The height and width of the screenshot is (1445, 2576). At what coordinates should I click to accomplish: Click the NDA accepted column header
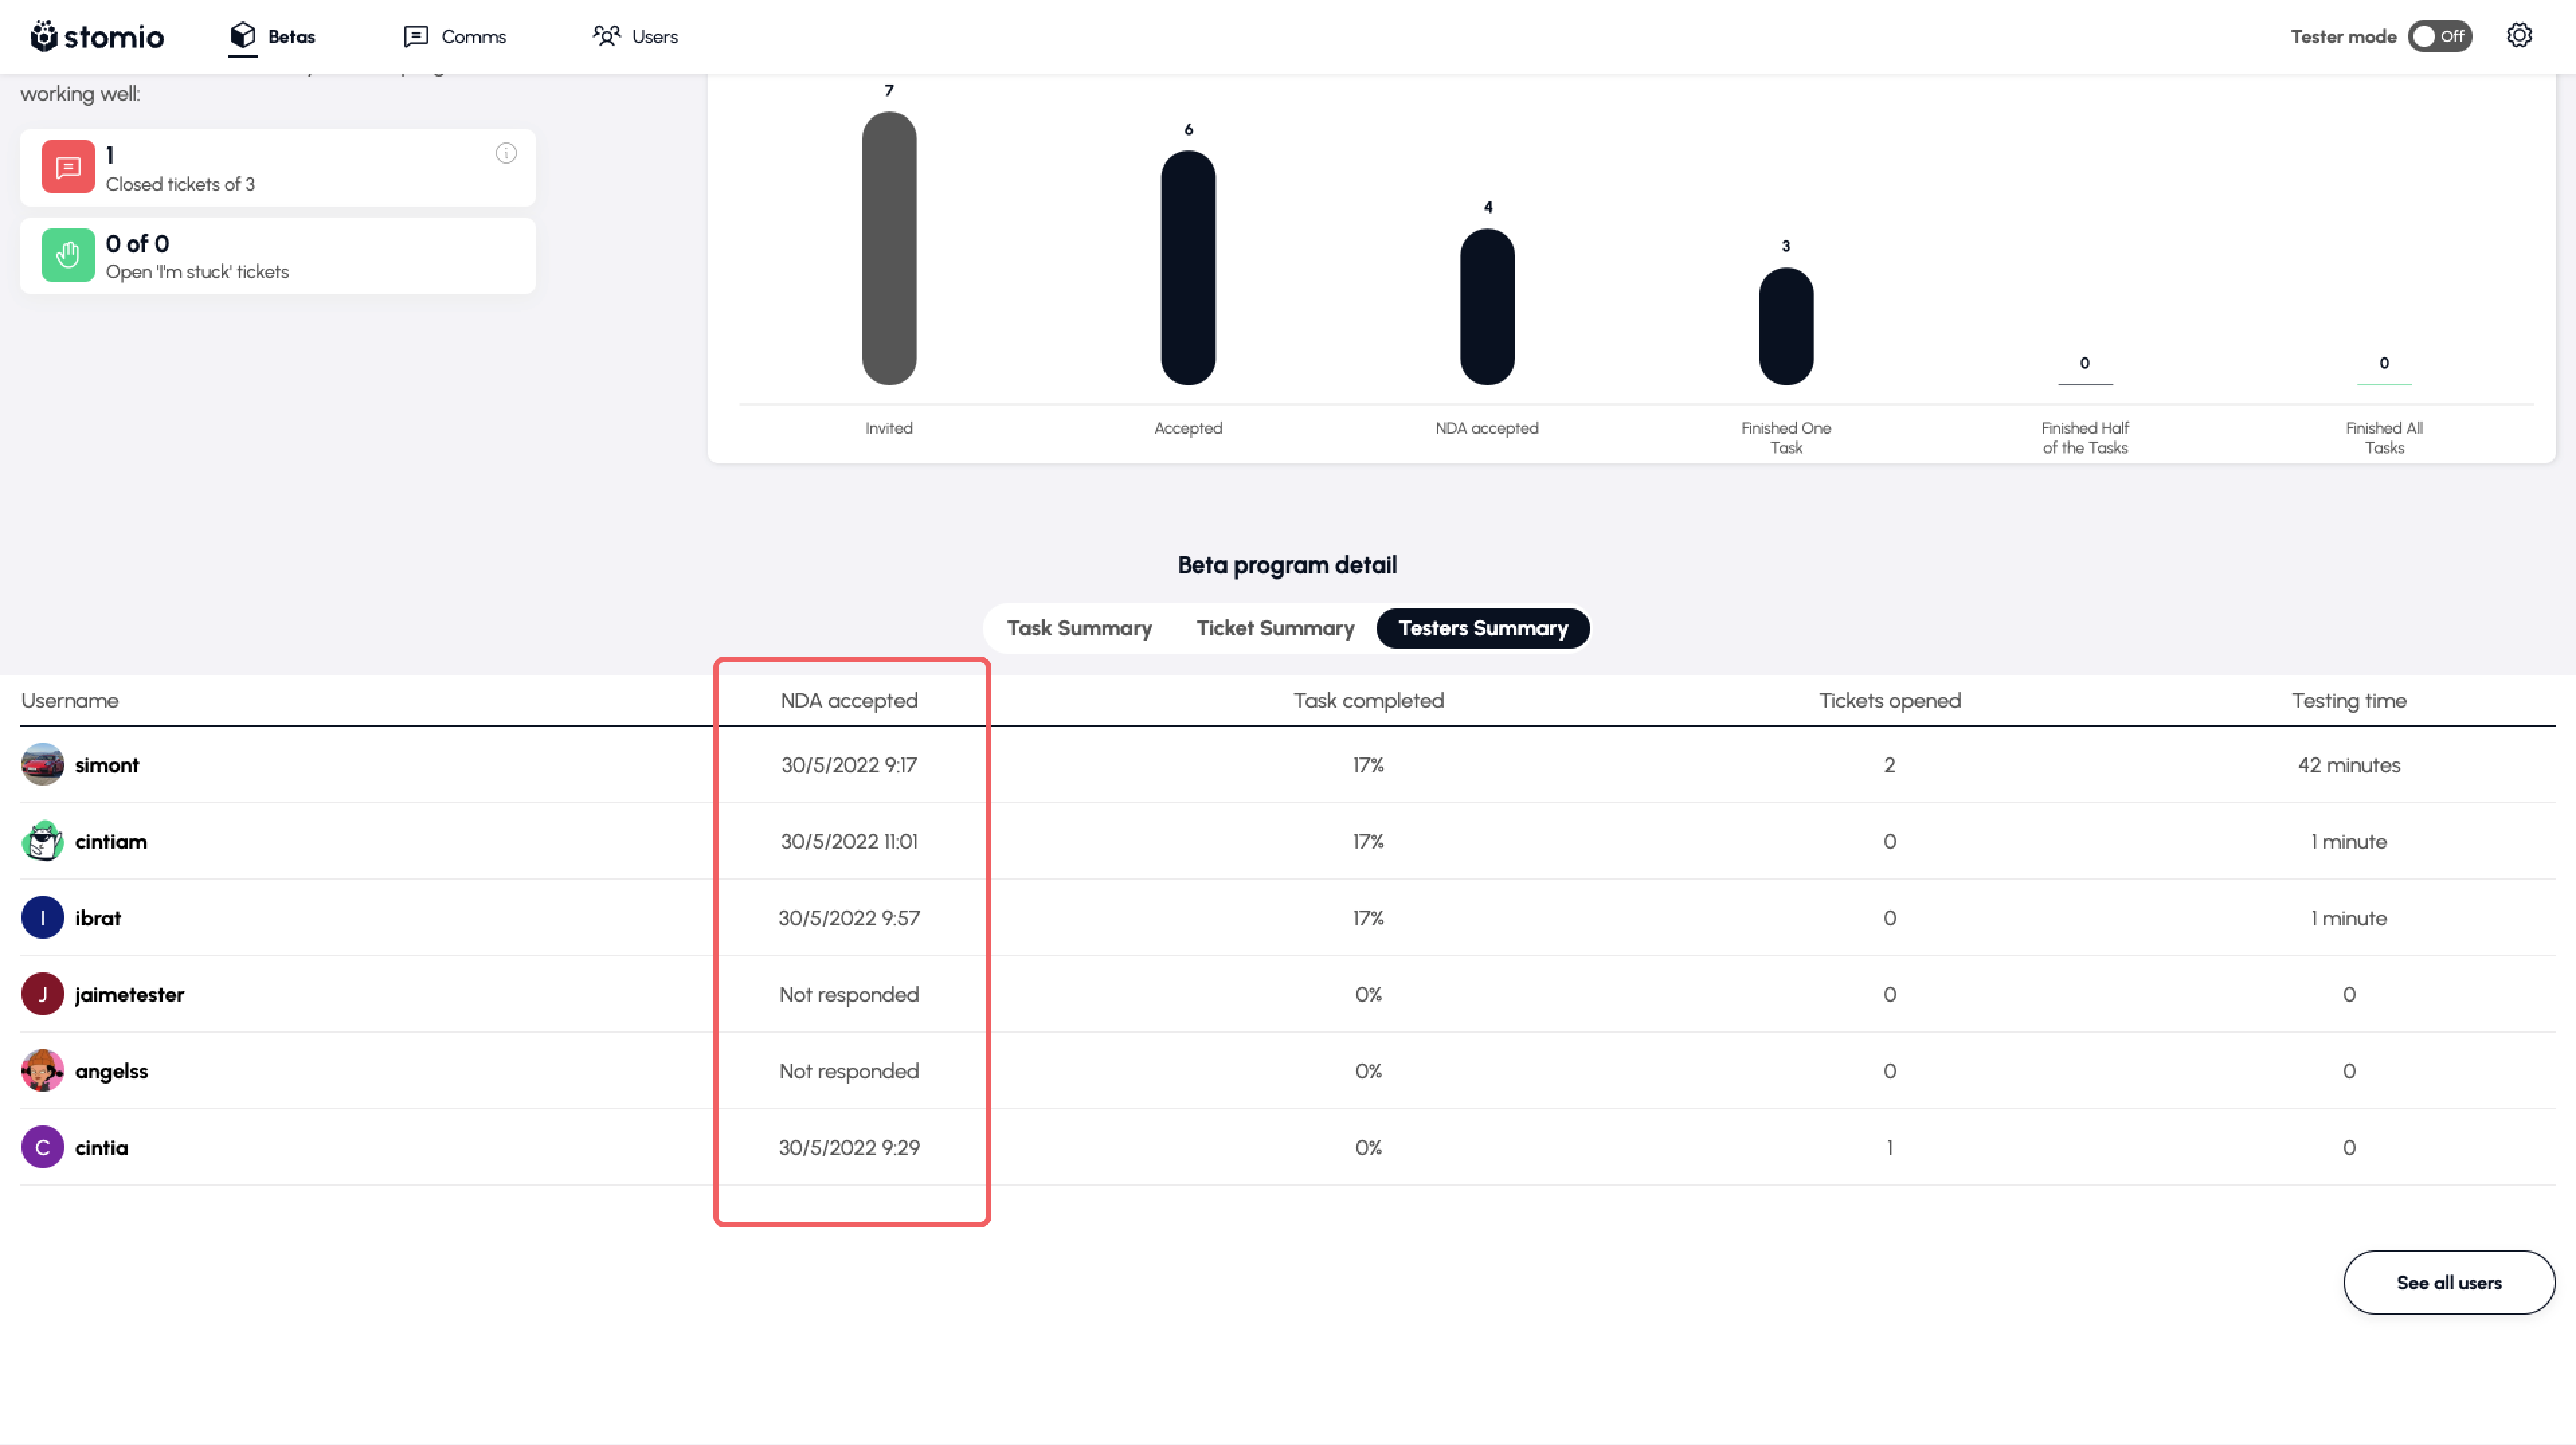click(849, 701)
